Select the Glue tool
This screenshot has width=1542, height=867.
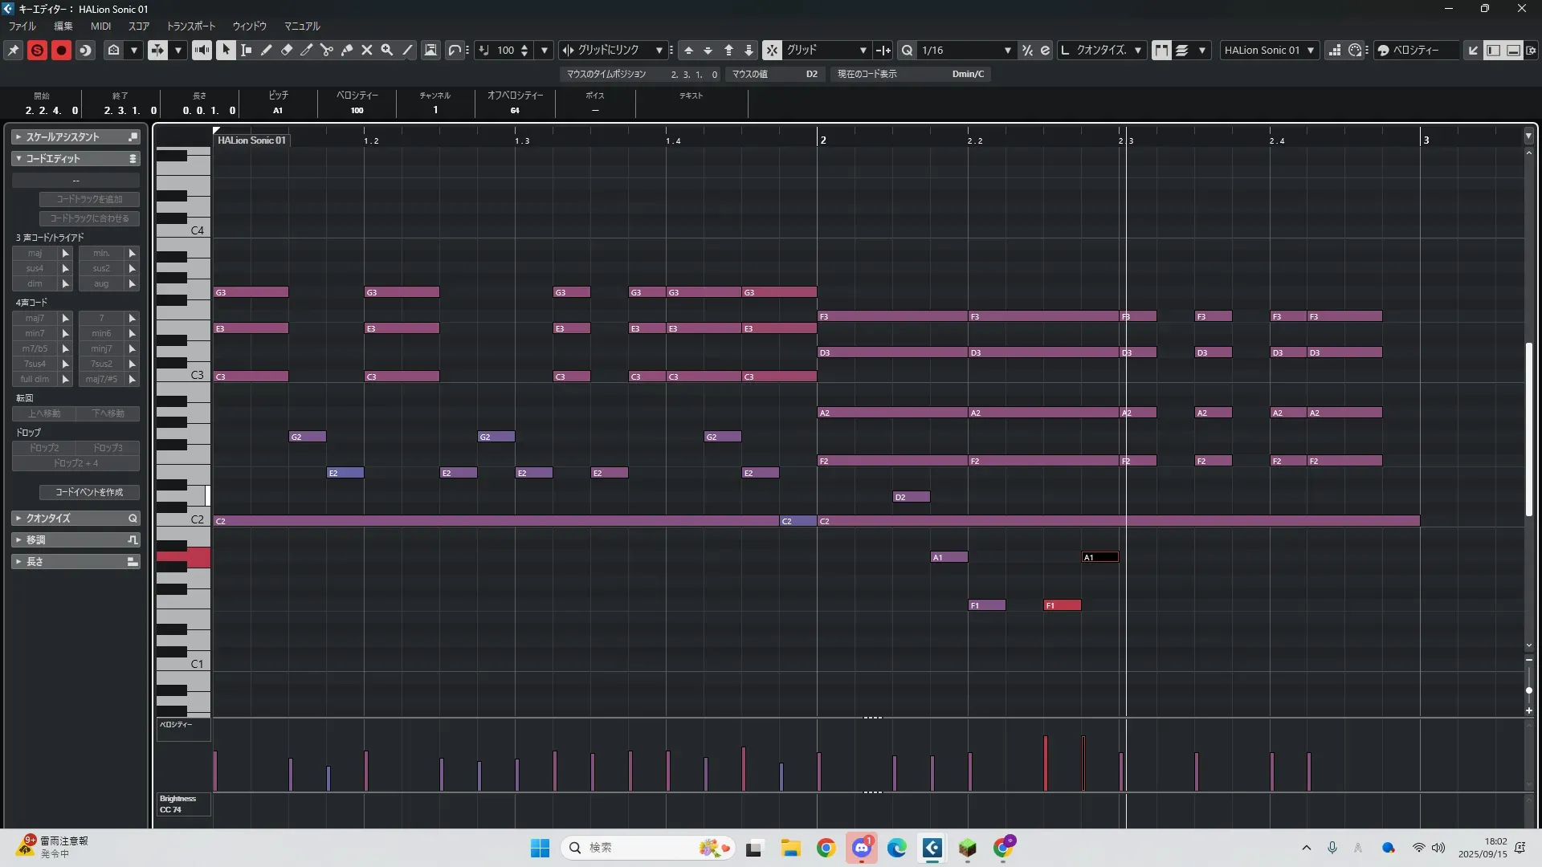coord(347,50)
